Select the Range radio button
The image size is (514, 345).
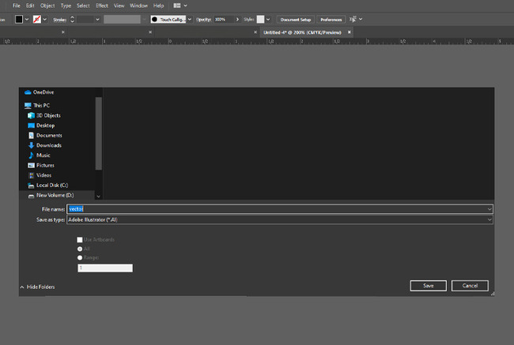tap(80, 257)
